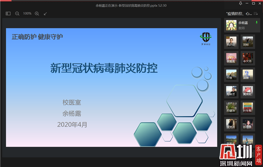Click the diagonal arrow shrink-view icon
This screenshot has height=167, width=263.
[45, 14]
